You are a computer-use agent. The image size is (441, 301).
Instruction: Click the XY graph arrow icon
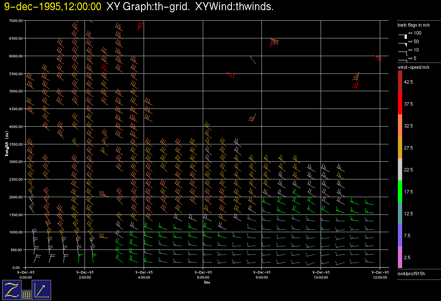click(41, 290)
